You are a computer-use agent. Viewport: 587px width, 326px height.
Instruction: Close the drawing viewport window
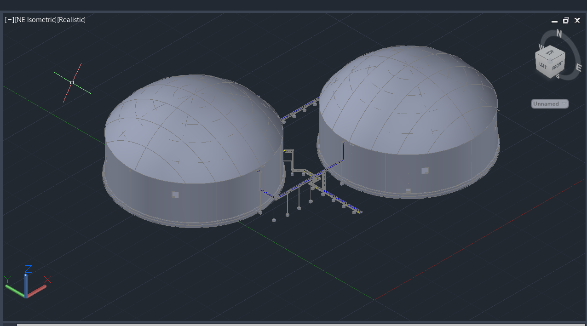coord(577,20)
